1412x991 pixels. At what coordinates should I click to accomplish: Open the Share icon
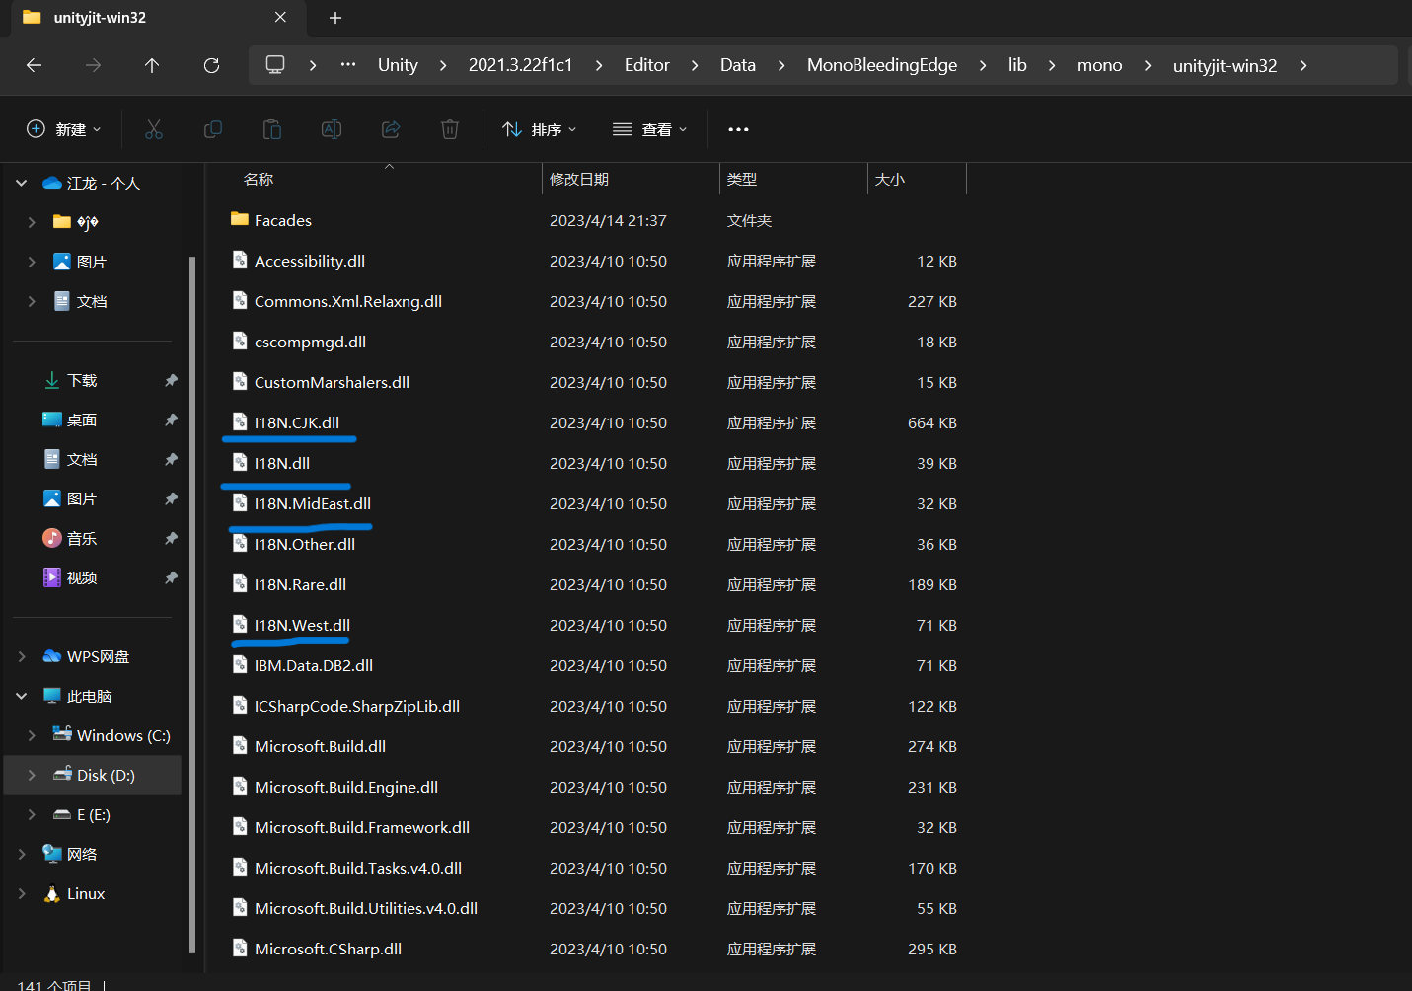point(390,128)
